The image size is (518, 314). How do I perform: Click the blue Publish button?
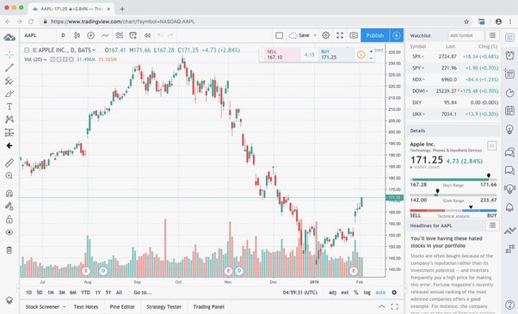pyautogui.click(x=374, y=35)
